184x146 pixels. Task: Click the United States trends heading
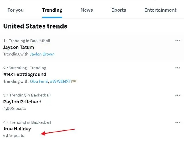(x=35, y=26)
